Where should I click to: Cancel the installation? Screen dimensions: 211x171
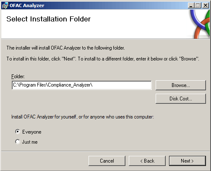[107, 161]
